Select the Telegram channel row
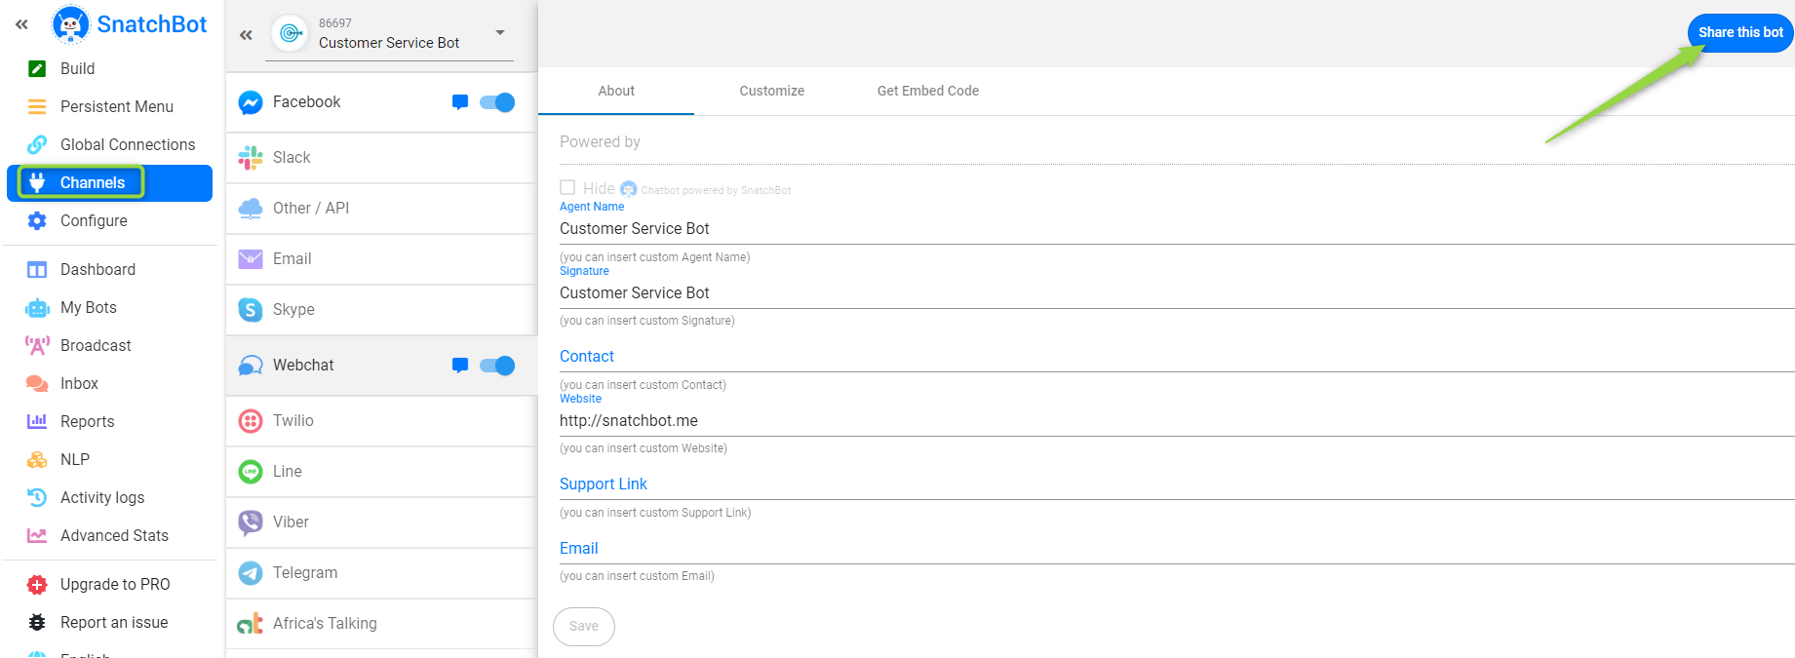This screenshot has height=658, width=1795. pyautogui.click(x=381, y=572)
